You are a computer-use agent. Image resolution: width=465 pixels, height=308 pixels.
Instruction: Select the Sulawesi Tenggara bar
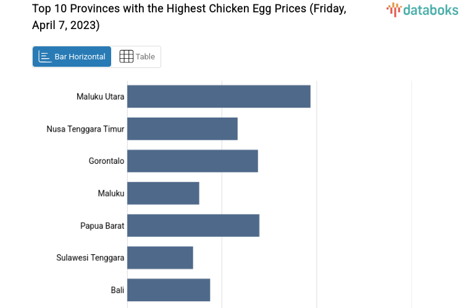pyautogui.click(x=160, y=257)
